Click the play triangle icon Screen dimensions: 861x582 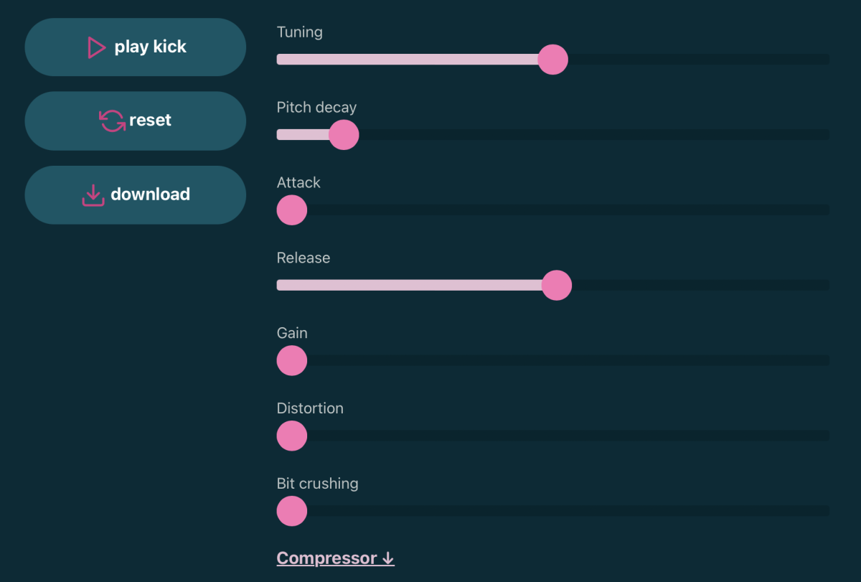96,47
